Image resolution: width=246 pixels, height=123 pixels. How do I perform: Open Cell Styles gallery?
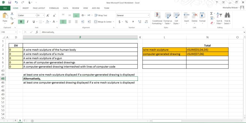(176, 18)
